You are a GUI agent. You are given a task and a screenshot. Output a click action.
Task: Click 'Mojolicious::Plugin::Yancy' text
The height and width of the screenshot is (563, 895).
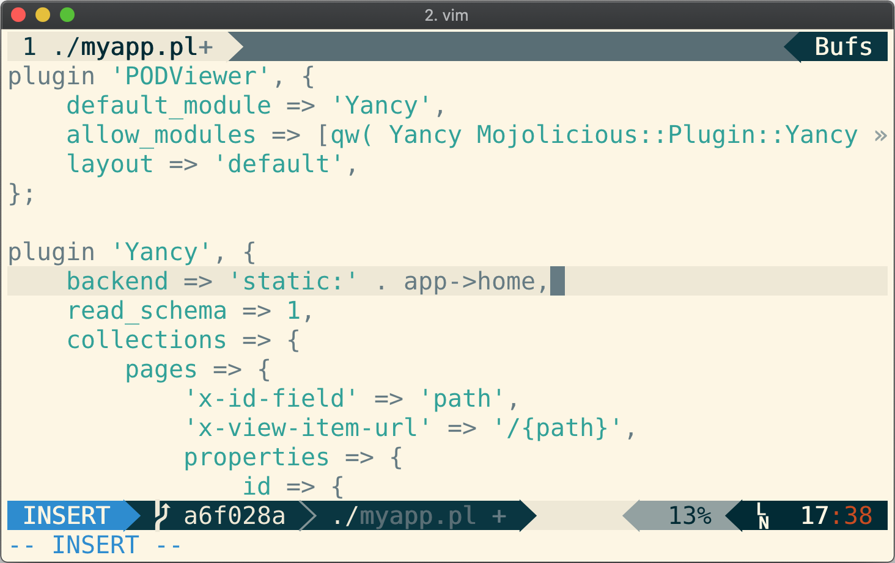667,135
